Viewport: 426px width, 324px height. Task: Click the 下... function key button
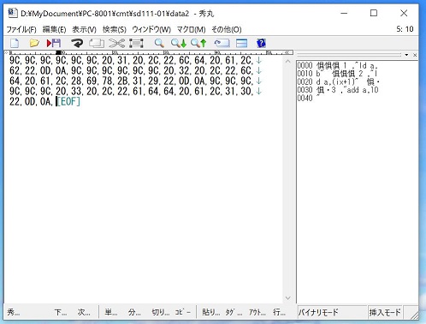pos(61,312)
